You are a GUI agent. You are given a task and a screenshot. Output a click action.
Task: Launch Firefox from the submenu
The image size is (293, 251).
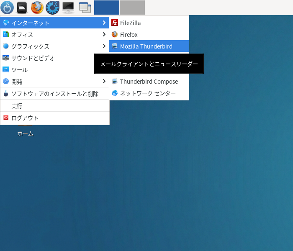(x=149, y=35)
